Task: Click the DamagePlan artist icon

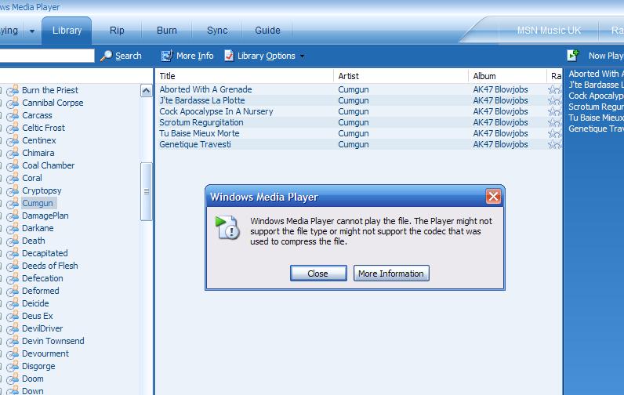Action: coord(13,216)
